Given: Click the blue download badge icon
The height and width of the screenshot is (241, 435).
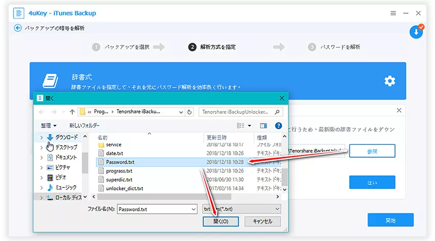Looking at the screenshot, I should click(416, 32).
